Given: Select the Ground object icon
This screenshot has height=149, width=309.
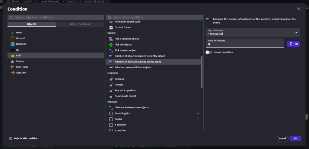Looking at the screenshot, I should pyautogui.click(x=13, y=38).
